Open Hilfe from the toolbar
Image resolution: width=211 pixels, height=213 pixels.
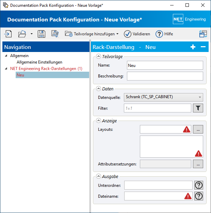[164, 34]
